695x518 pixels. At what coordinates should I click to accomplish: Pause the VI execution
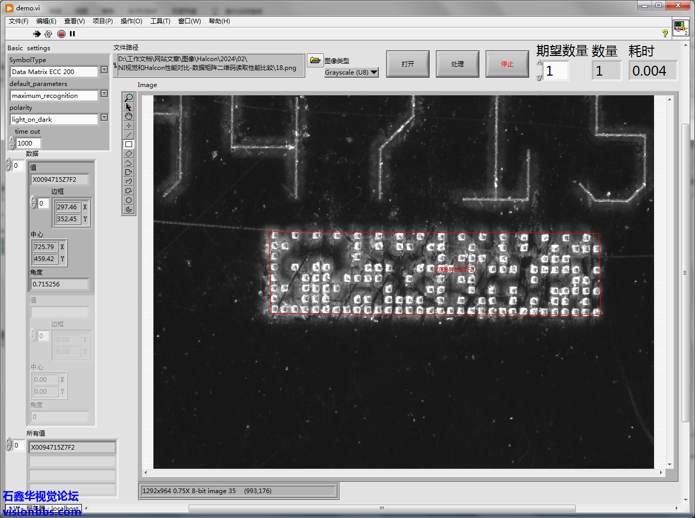click(73, 34)
